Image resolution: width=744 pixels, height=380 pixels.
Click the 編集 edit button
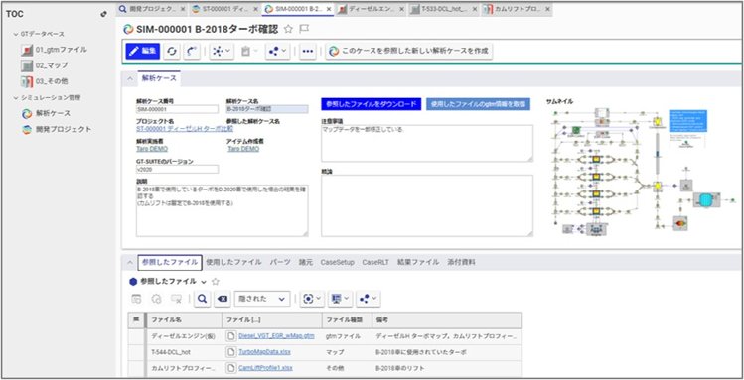142,52
